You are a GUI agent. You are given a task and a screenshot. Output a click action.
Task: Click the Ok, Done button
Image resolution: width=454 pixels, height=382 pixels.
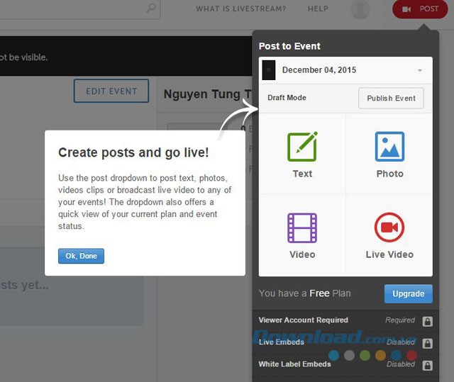point(81,256)
